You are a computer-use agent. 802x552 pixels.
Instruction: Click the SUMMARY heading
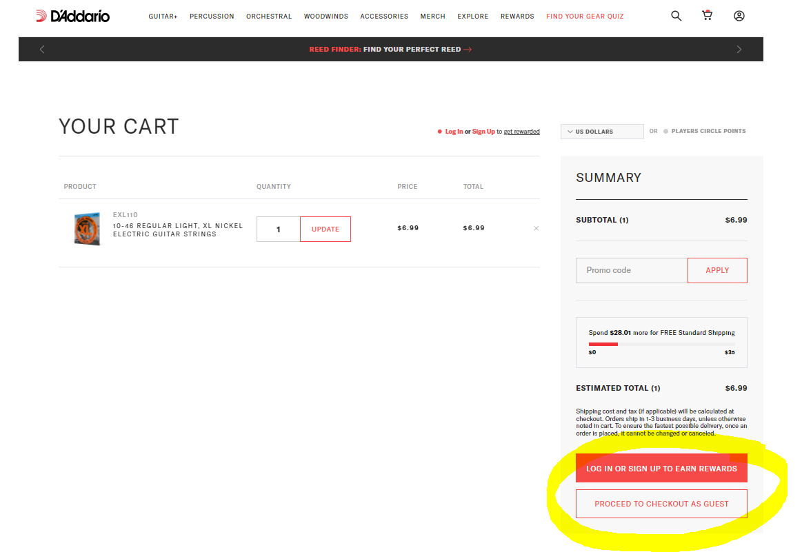pyautogui.click(x=609, y=177)
